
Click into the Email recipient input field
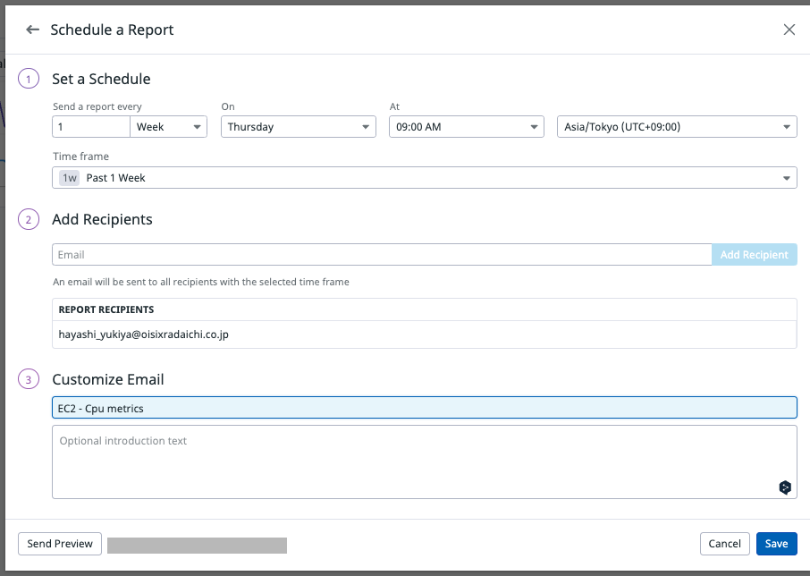coord(382,255)
